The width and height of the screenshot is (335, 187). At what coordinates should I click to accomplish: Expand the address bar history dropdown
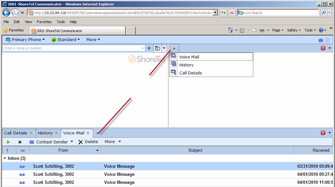click(216, 13)
